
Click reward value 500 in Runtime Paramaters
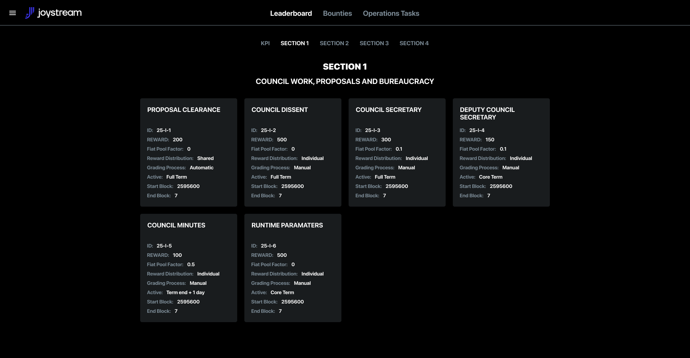tap(282, 255)
